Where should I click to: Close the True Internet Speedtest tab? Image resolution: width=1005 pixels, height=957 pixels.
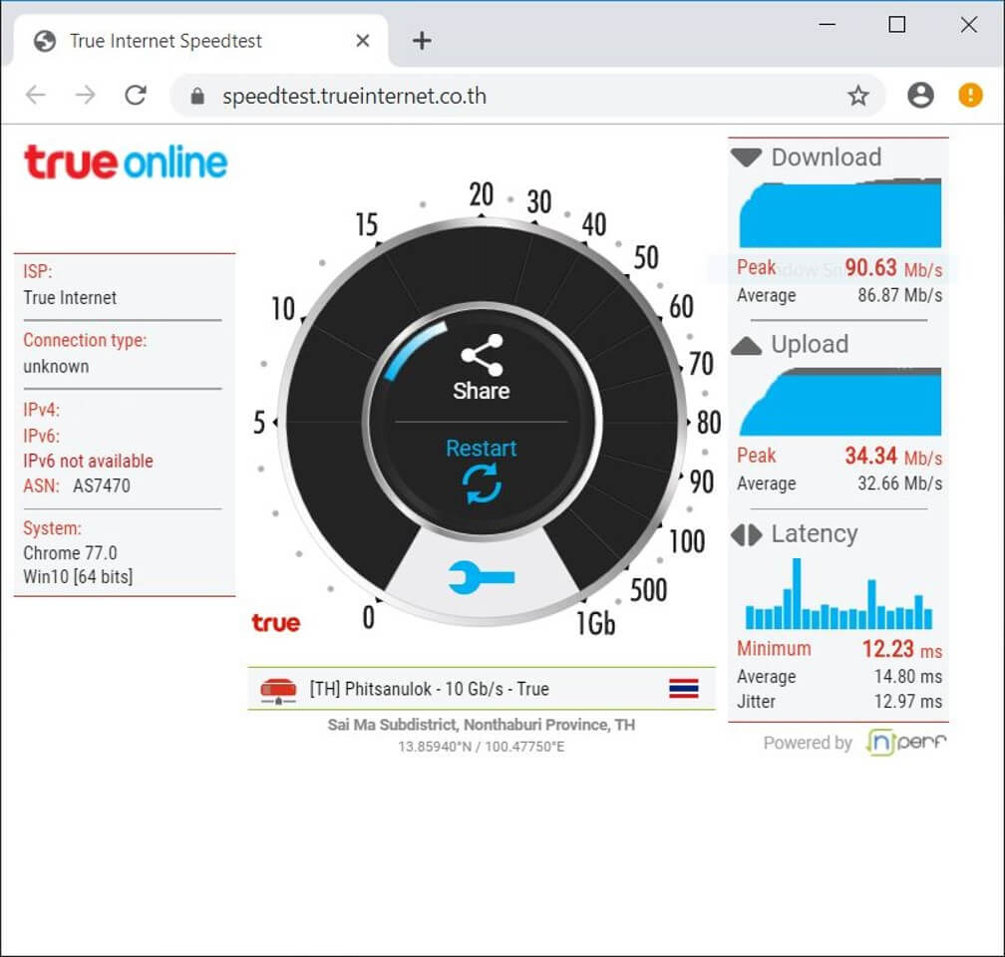point(363,41)
